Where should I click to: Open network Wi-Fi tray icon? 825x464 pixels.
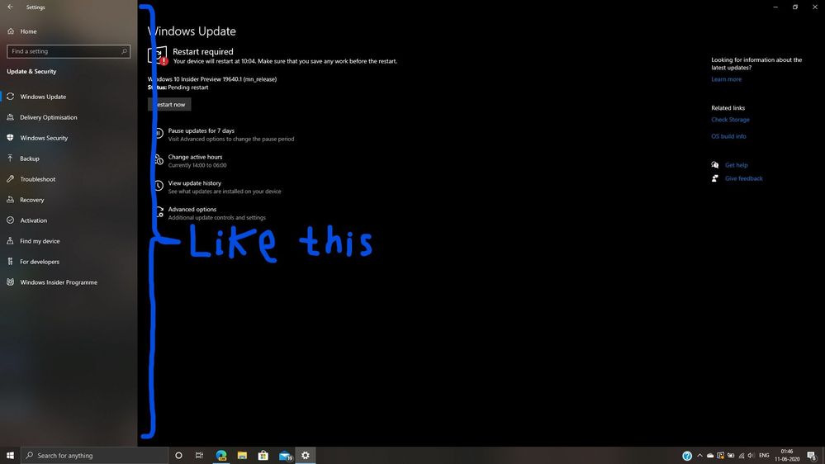(x=742, y=456)
